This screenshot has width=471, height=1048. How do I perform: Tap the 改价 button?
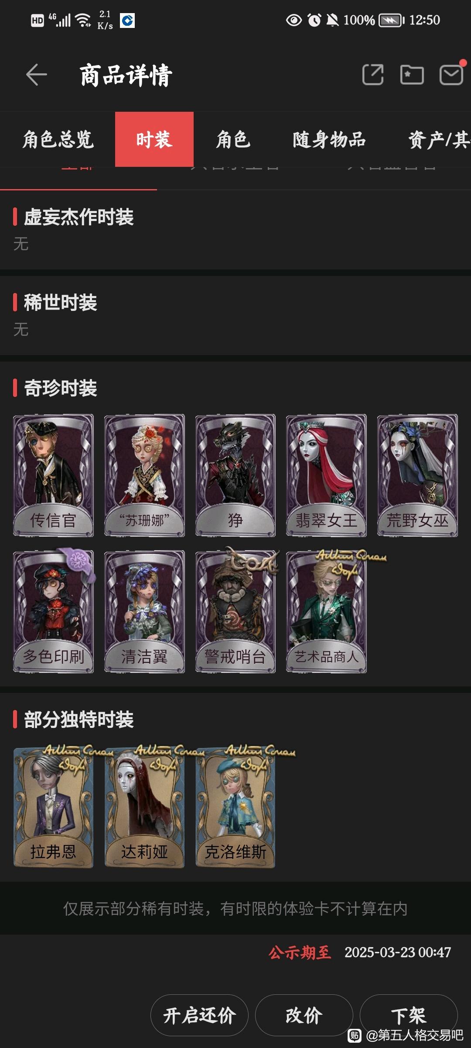304,1015
